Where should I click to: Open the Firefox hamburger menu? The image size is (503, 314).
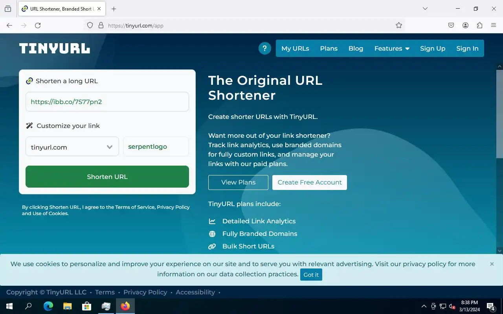coord(494,25)
